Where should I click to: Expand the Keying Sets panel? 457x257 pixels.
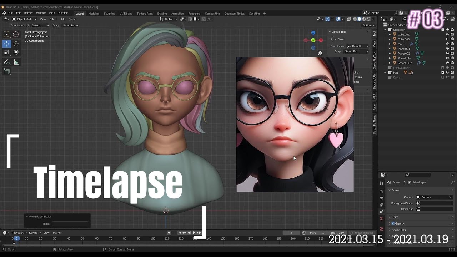(398, 230)
